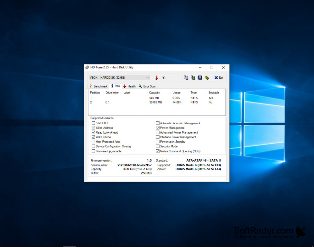The height and width of the screenshot is (247, 314).
Task: Toggle the Interface Power Management checkbox
Action: click(x=158, y=137)
